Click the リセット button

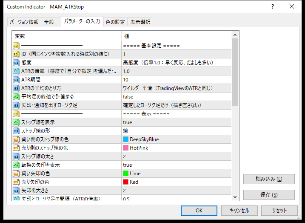[x=279, y=211]
